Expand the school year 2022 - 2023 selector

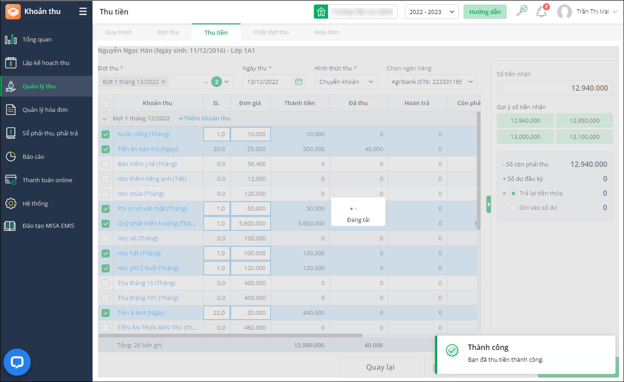click(x=431, y=12)
